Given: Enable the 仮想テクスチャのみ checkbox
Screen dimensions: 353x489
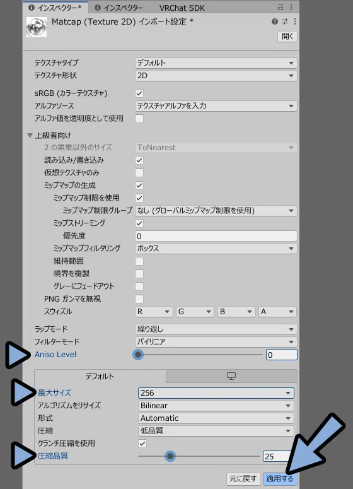Looking at the screenshot, I should coord(139,173).
